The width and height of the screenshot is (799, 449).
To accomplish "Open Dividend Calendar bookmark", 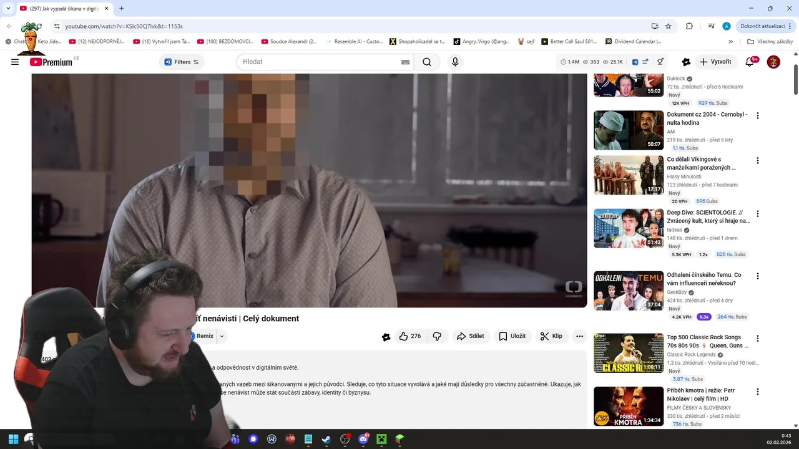I will click(x=633, y=41).
